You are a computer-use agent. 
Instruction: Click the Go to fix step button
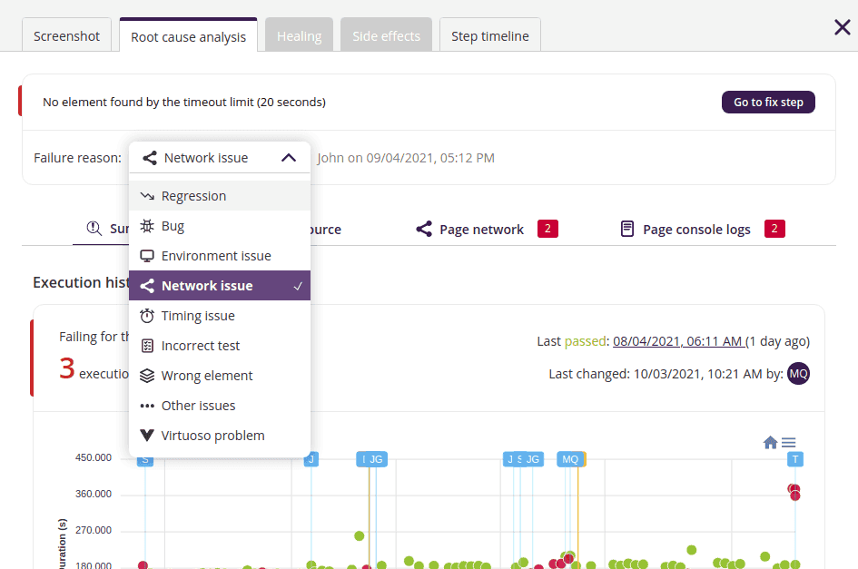click(768, 103)
